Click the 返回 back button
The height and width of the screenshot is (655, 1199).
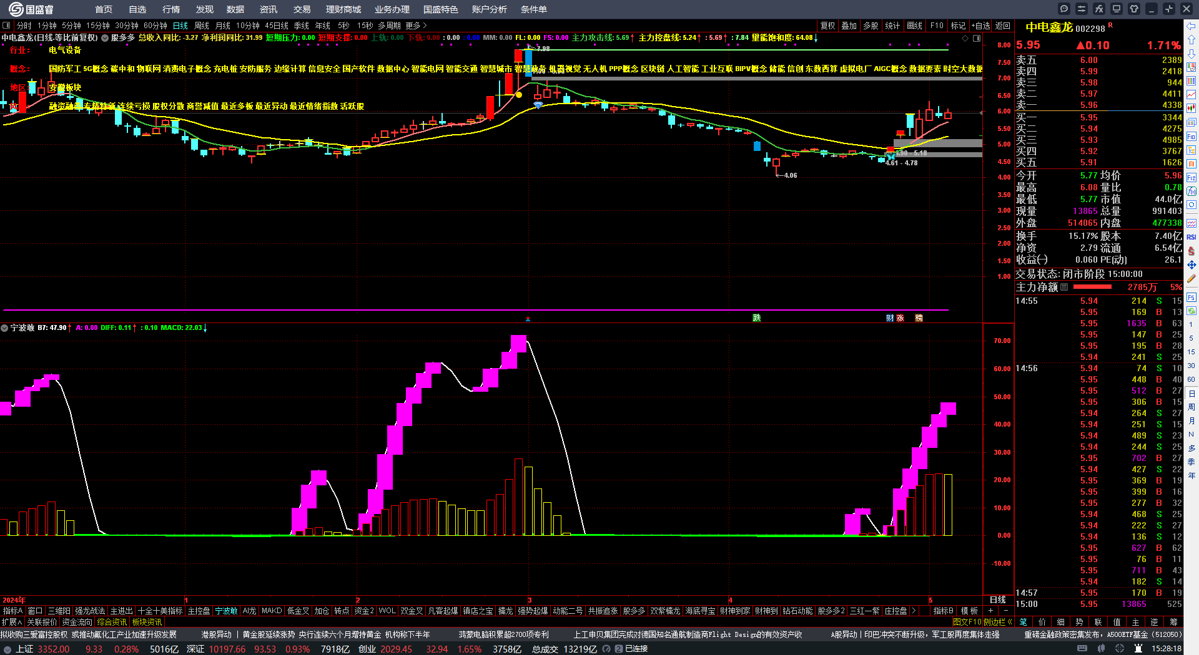1003,26
